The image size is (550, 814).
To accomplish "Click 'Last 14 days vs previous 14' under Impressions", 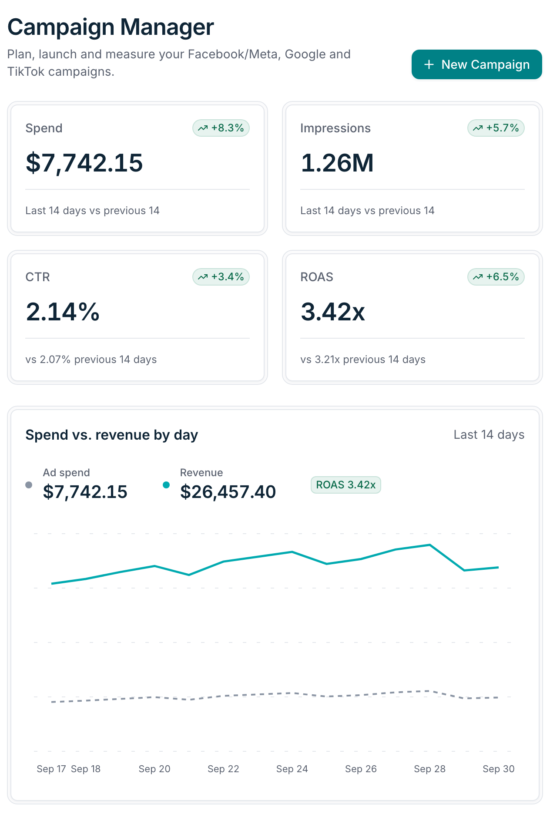I will pyautogui.click(x=368, y=211).
